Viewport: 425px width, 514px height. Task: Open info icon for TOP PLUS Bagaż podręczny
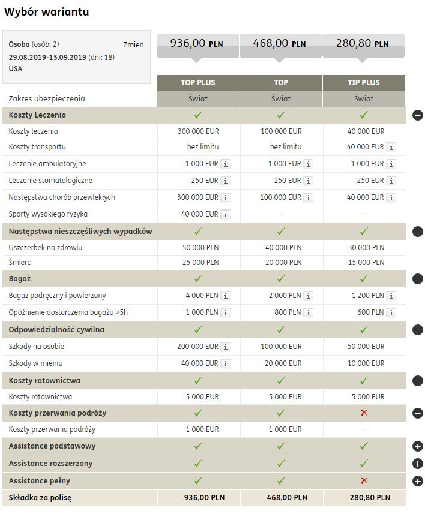(225, 296)
